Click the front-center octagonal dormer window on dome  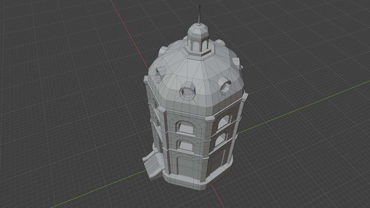(x=187, y=92)
